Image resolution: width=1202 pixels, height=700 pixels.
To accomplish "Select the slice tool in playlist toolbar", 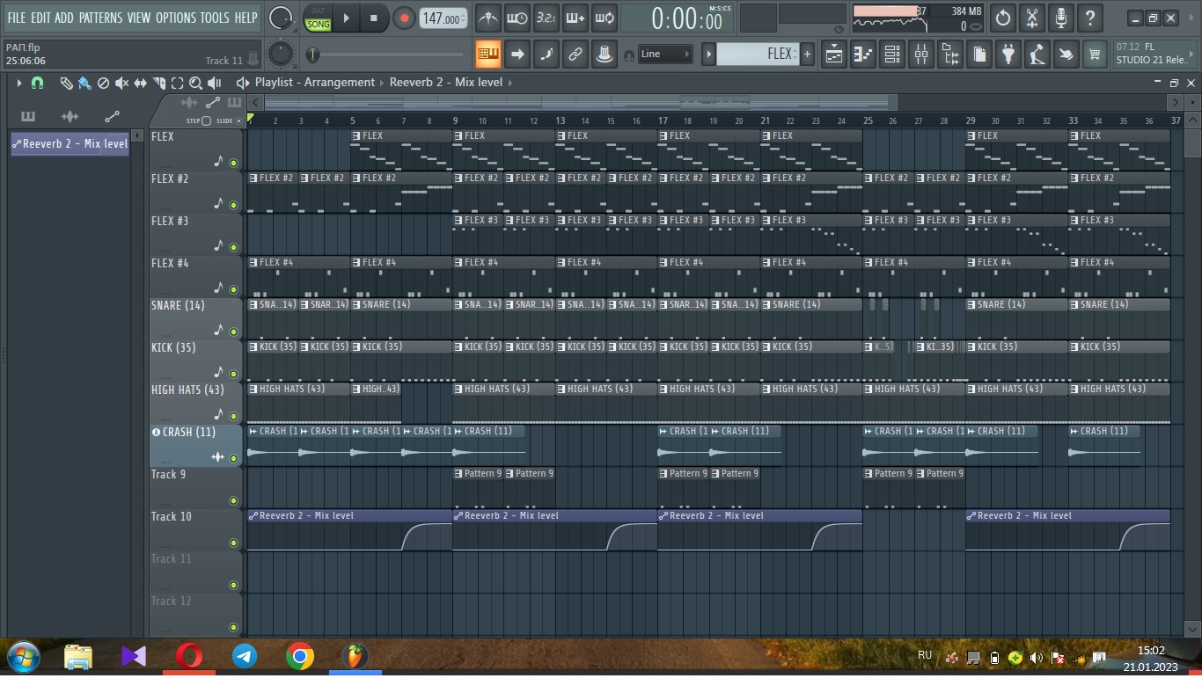I will (159, 83).
